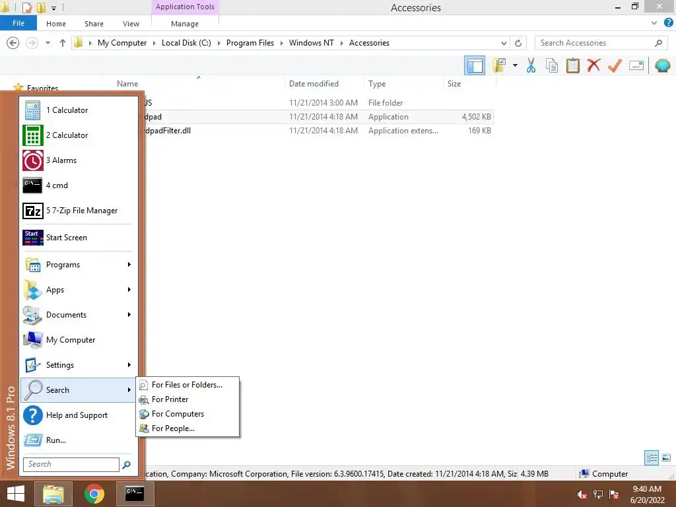Choose For Computers search option
Viewport: 676px width, 507px height.
point(187,414)
